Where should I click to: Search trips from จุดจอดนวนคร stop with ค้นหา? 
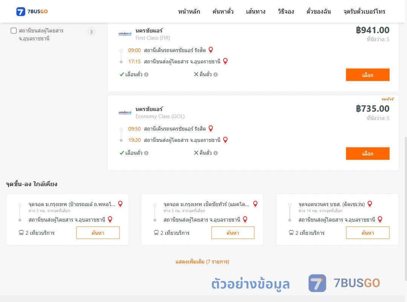[x=367, y=233]
